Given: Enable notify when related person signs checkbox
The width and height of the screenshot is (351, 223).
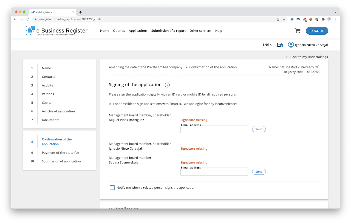Looking at the screenshot, I should tap(112, 188).
